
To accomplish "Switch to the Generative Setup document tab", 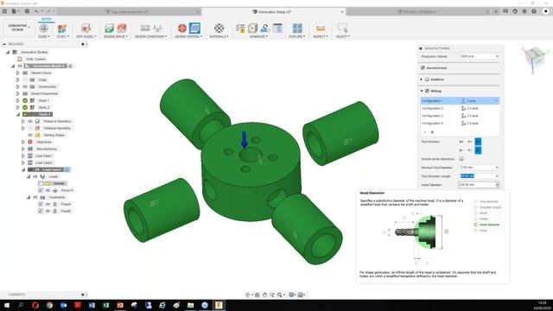I will [x=274, y=11].
